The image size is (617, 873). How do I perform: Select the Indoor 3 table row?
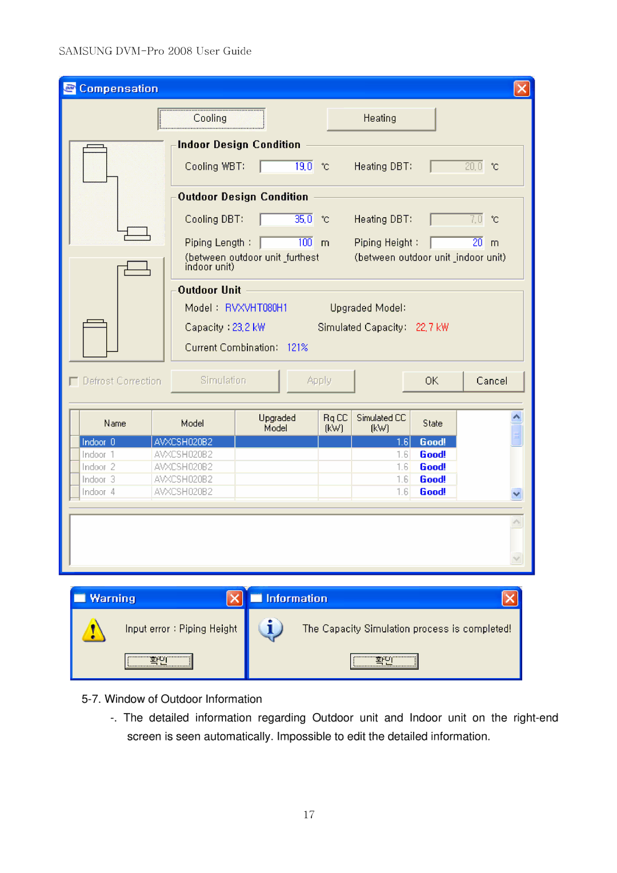[x=263, y=479]
